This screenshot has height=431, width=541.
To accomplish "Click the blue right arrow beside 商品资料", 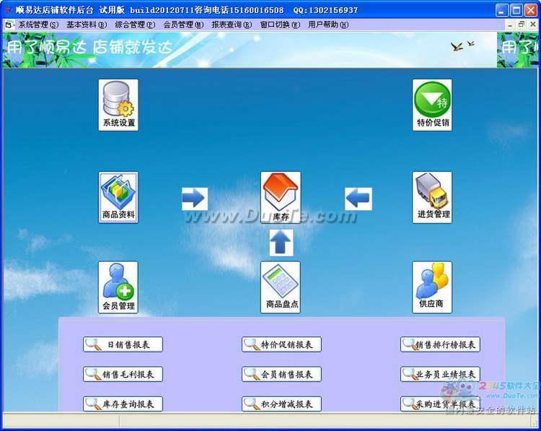I will 194,198.
